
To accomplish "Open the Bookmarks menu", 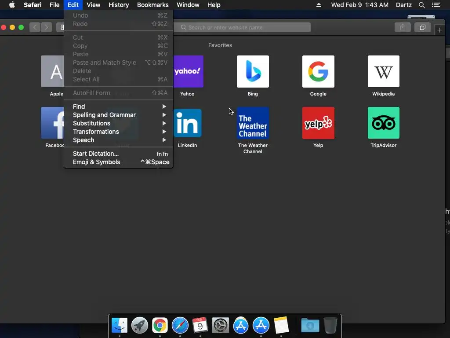I will [x=152, y=5].
